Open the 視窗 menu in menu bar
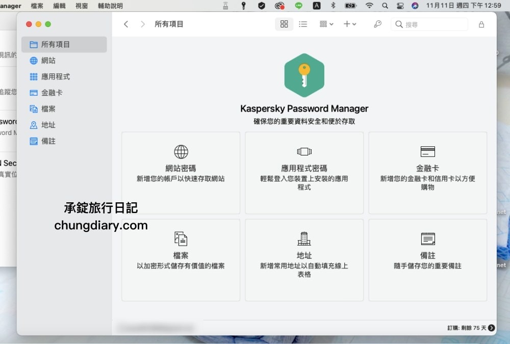 [x=82, y=6]
